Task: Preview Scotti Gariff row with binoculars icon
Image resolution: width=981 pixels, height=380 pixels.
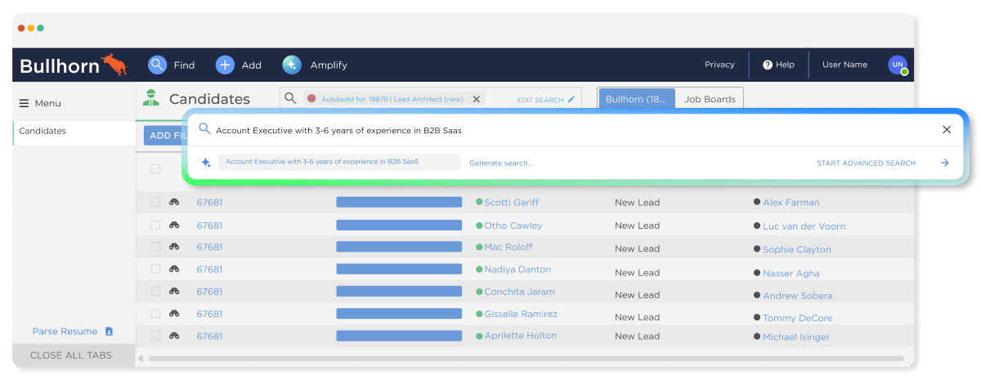Action: tap(174, 202)
